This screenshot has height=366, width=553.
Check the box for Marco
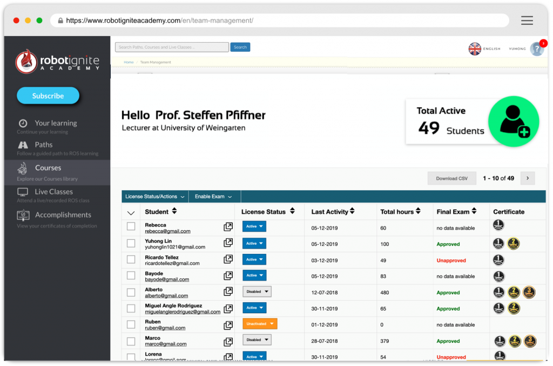click(x=131, y=341)
